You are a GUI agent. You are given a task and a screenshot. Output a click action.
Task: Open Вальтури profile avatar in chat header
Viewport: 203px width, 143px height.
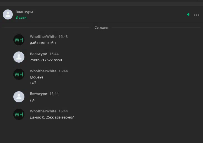click(8, 14)
